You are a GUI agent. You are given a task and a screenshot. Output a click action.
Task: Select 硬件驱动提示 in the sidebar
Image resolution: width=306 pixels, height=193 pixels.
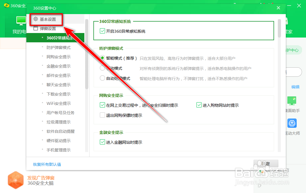(x=58, y=141)
